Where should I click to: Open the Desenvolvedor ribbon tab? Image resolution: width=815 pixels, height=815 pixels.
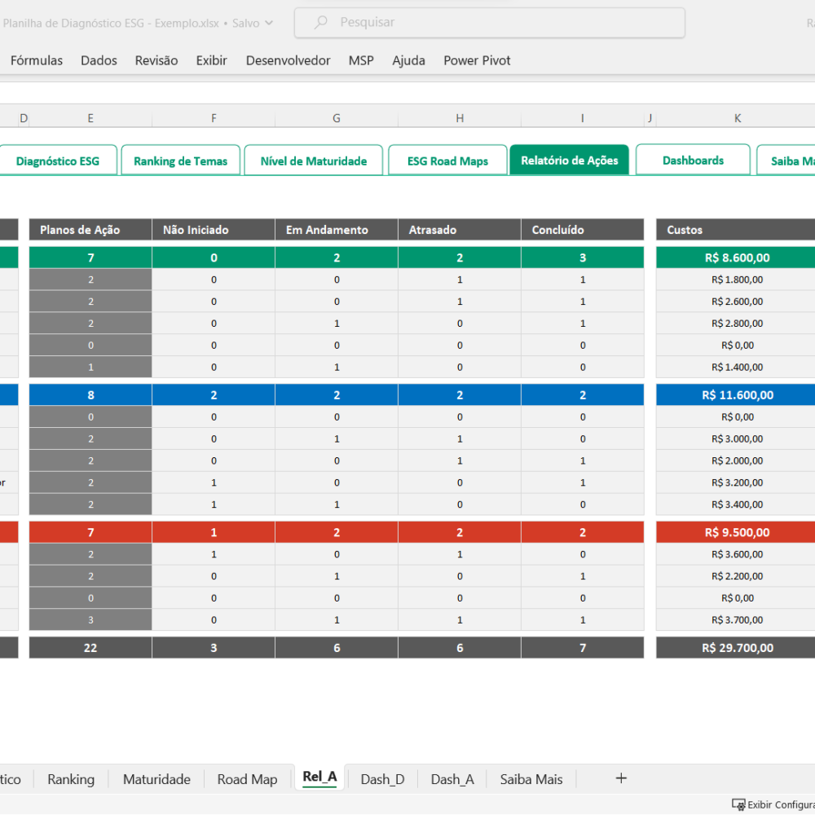click(288, 60)
